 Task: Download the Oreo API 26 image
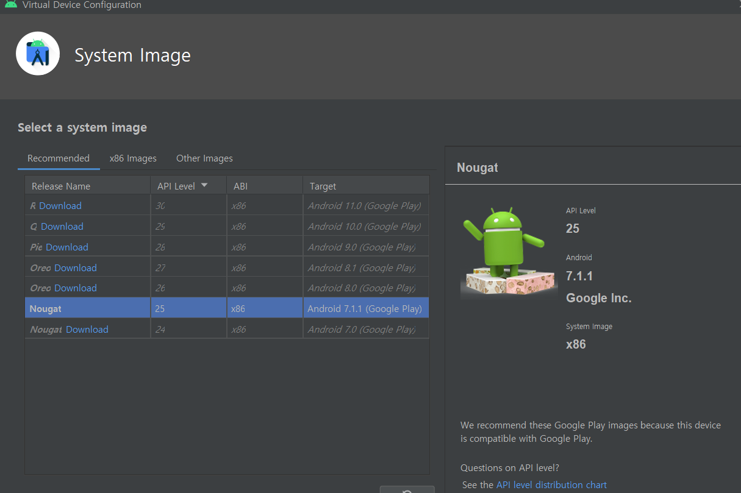click(76, 288)
